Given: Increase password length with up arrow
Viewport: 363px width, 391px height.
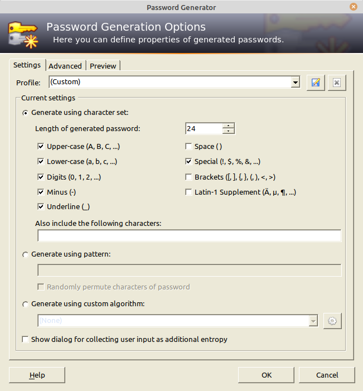Looking at the screenshot, I should (x=229, y=125).
